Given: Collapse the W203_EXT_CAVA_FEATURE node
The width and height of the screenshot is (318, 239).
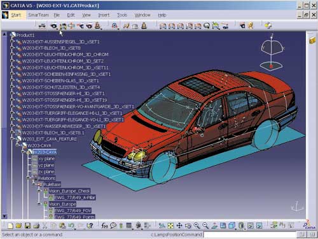Looking at the screenshot, I should click(x=12, y=139).
